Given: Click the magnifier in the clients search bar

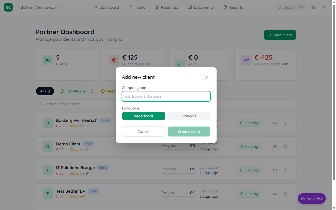Looking at the screenshot, I should point(40,104).
